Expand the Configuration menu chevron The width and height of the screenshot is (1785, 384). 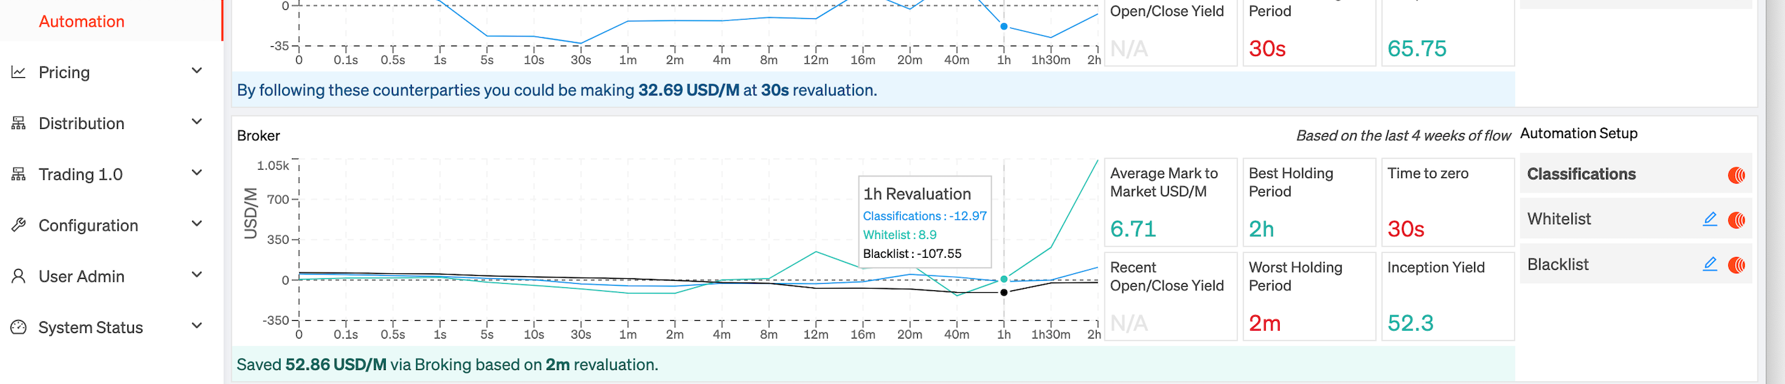point(197,224)
